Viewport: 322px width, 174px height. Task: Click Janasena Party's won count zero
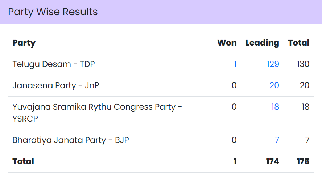click(x=234, y=86)
